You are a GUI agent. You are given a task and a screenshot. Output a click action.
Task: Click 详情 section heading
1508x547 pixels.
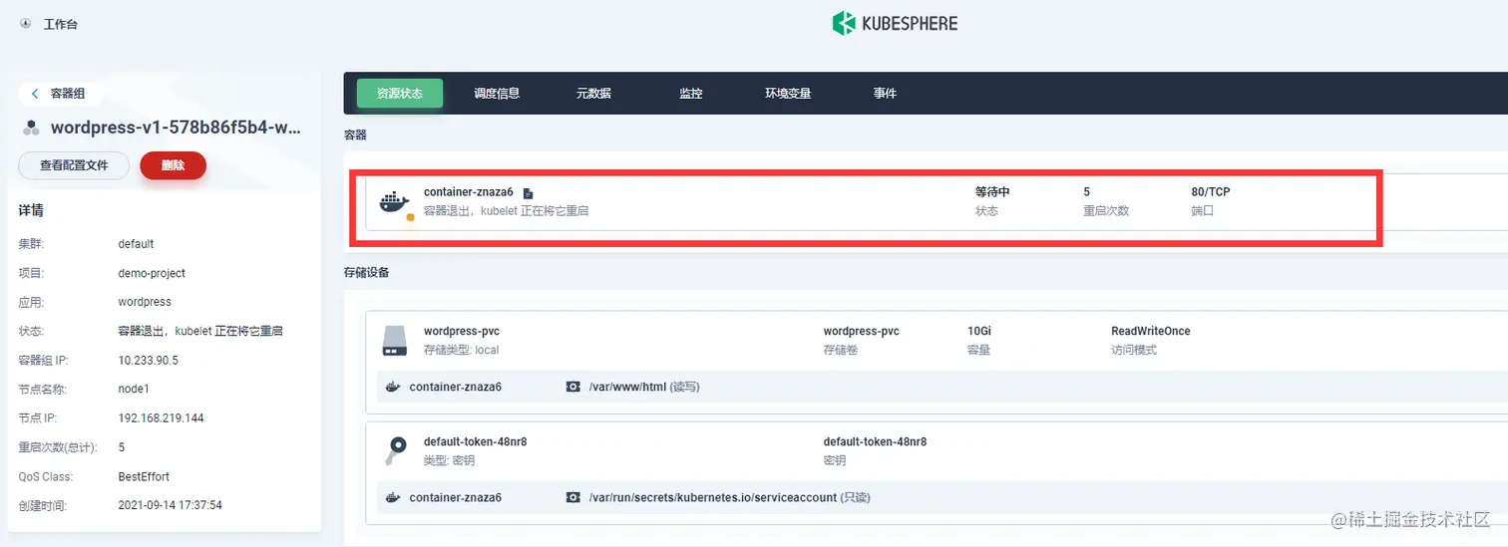[31, 210]
